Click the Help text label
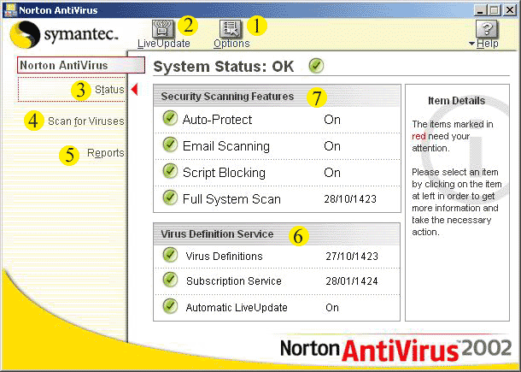 pos(488,44)
